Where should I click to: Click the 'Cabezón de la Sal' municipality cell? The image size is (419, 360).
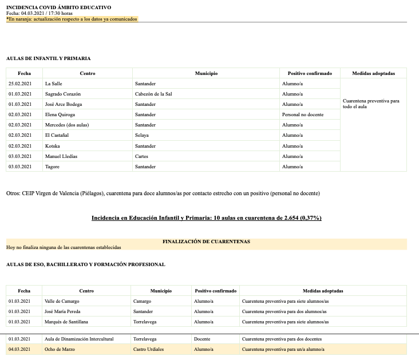tap(153, 94)
